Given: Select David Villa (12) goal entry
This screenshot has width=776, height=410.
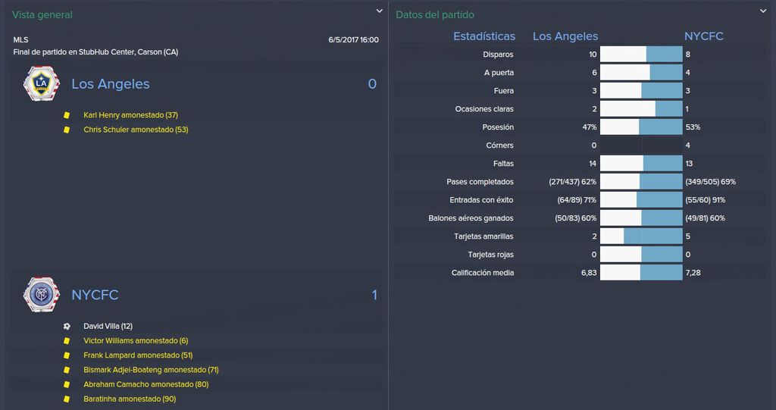Looking at the screenshot, I should click(108, 327).
